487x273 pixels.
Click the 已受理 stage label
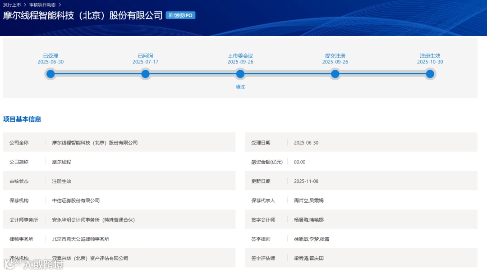pyautogui.click(x=51, y=55)
